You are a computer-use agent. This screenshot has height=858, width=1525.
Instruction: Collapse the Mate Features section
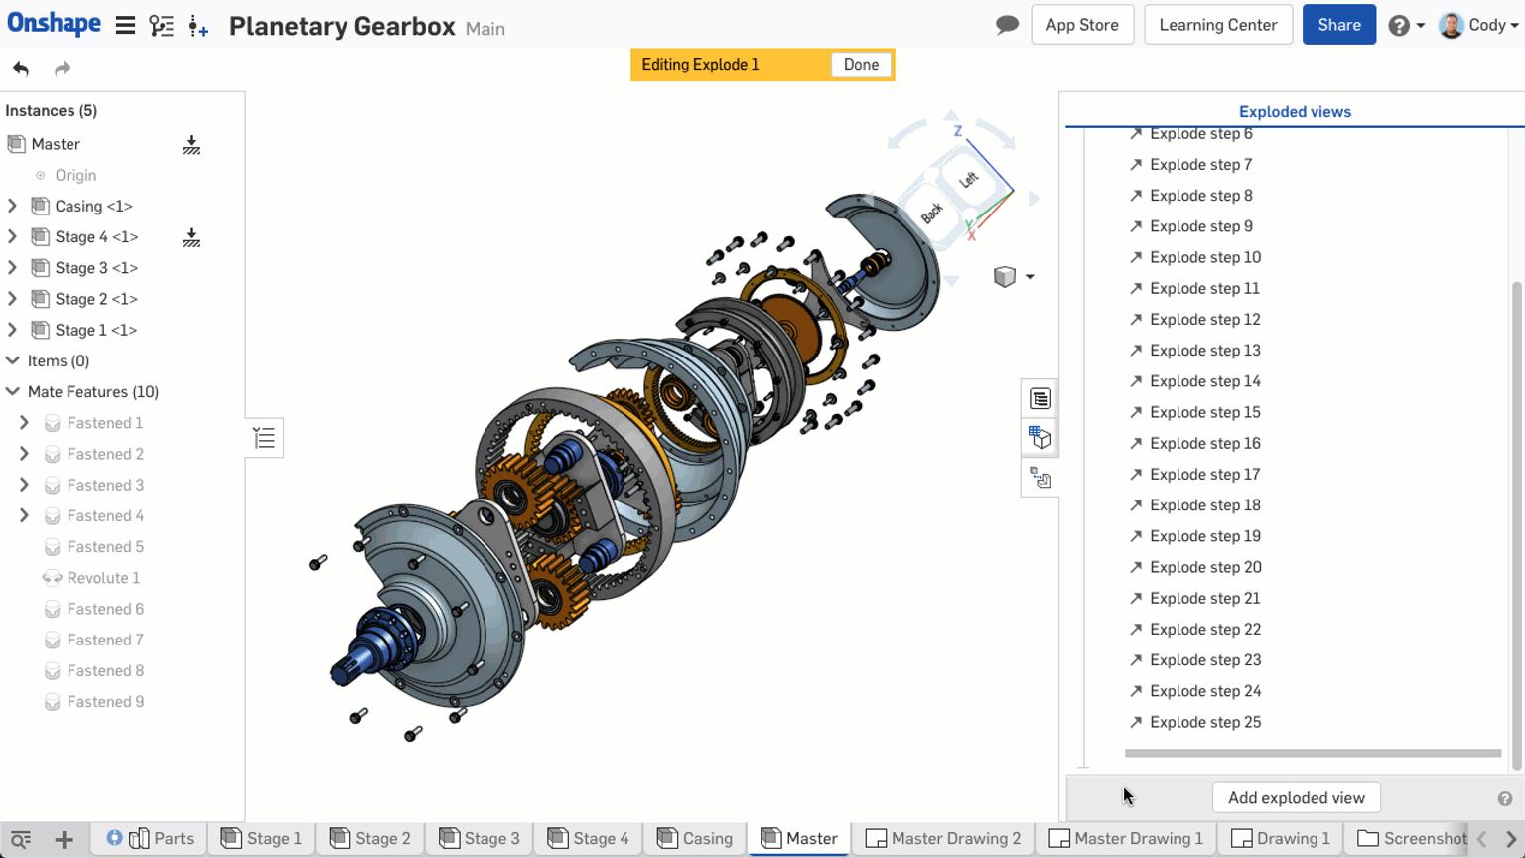click(x=13, y=391)
